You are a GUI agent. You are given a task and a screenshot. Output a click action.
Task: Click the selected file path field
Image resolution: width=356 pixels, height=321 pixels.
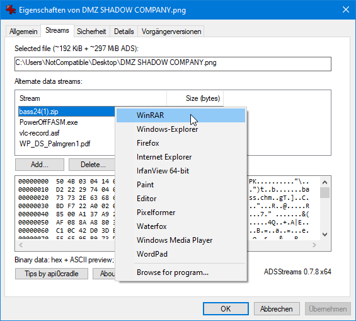click(173, 64)
